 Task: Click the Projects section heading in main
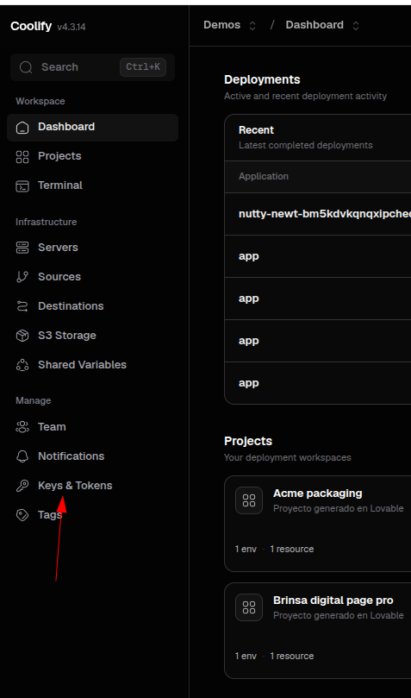click(x=248, y=441)
